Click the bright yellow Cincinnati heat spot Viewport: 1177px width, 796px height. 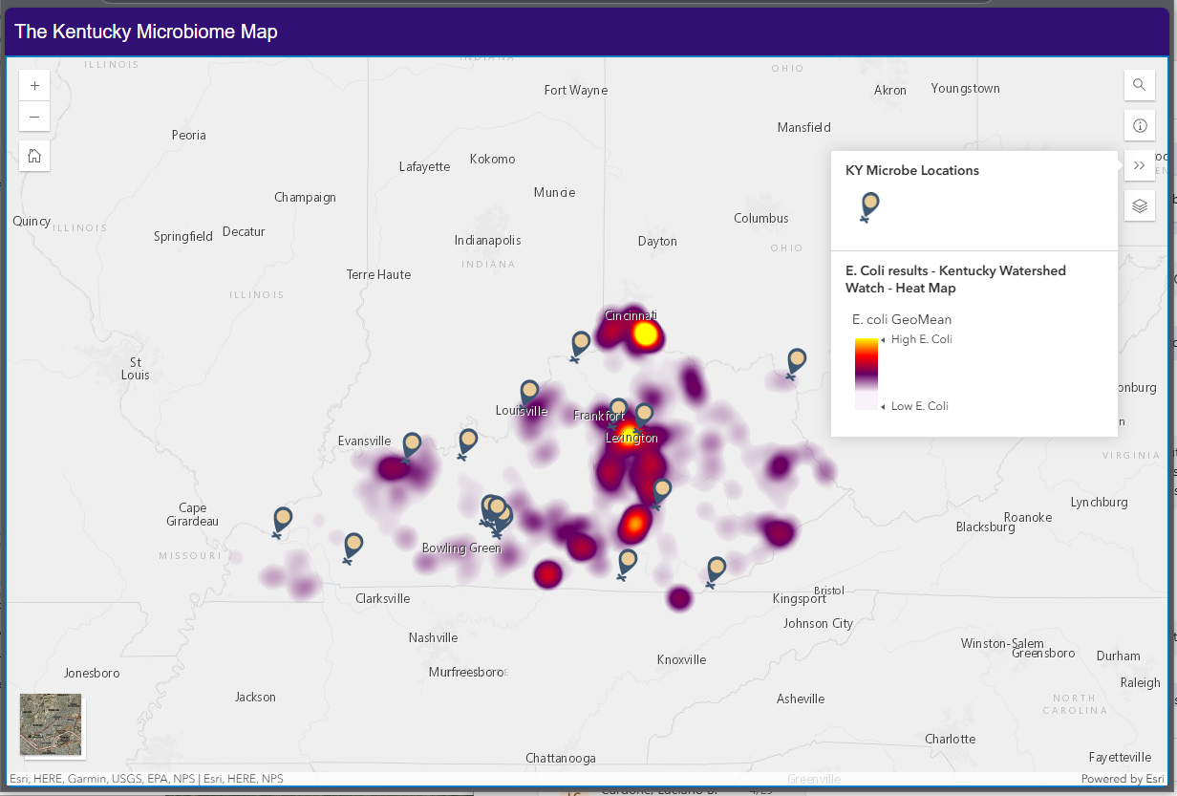[646, 334]
